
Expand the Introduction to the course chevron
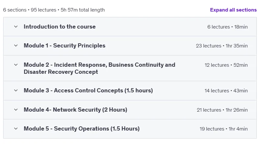tap(16, 27)
